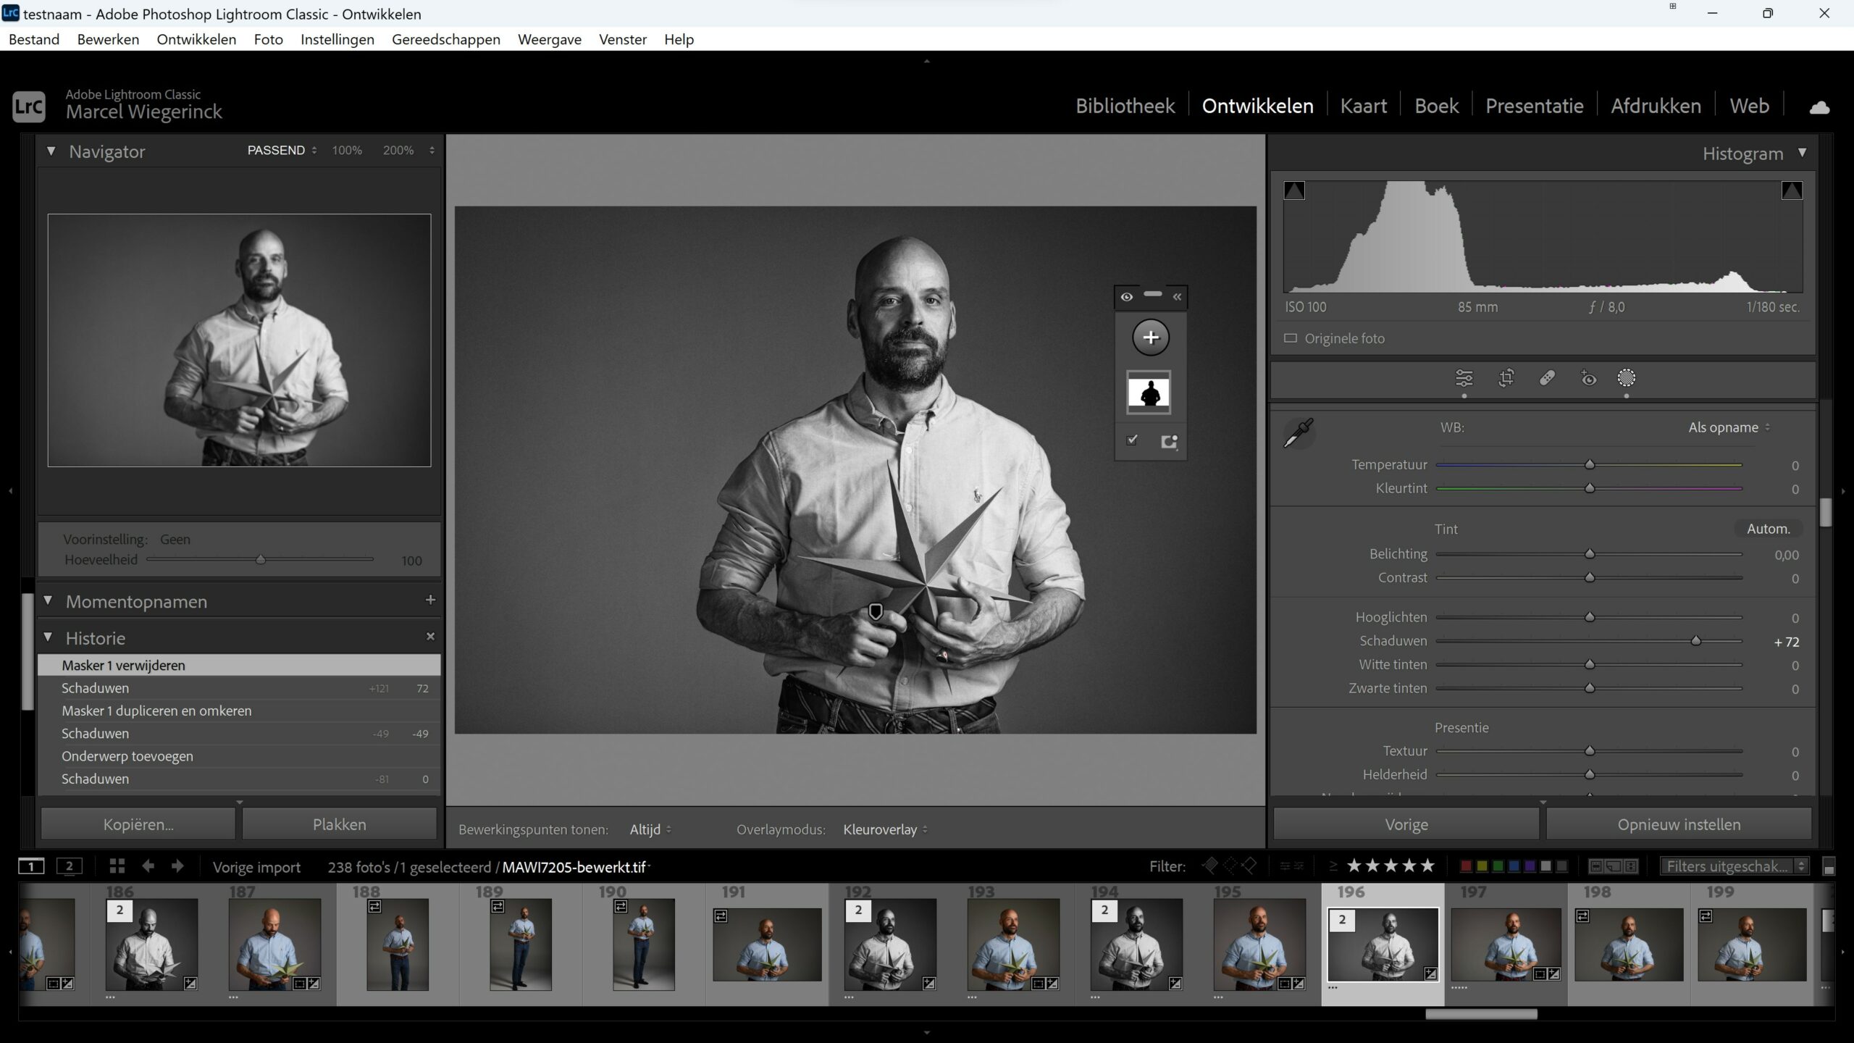The width and height of the screenshot is (1854, 1043).
Task: Collapse the Momentopnamen panel
Action: (x=48, y=600)
